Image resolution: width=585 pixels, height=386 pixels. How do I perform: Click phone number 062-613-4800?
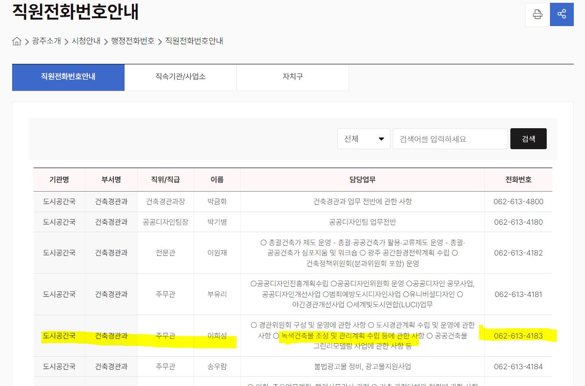coord(518,202)
